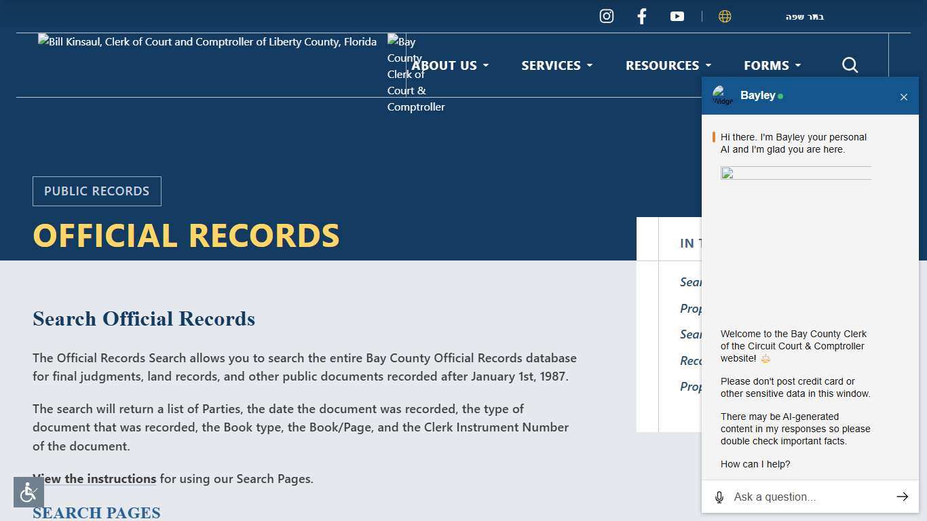Image resolution: width=927 pixels, height=521 pixels.
Task: Click the View the instructions link
Action: (x=94, y=479)
